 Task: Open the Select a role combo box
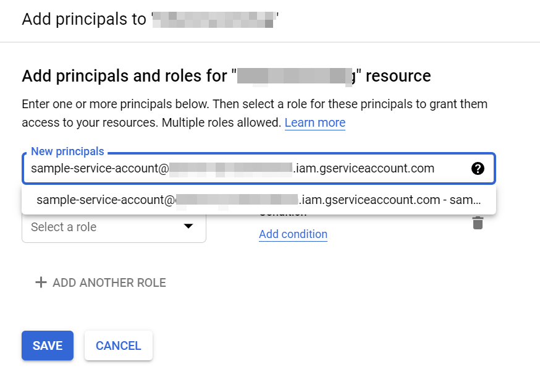tap(114, 227)
